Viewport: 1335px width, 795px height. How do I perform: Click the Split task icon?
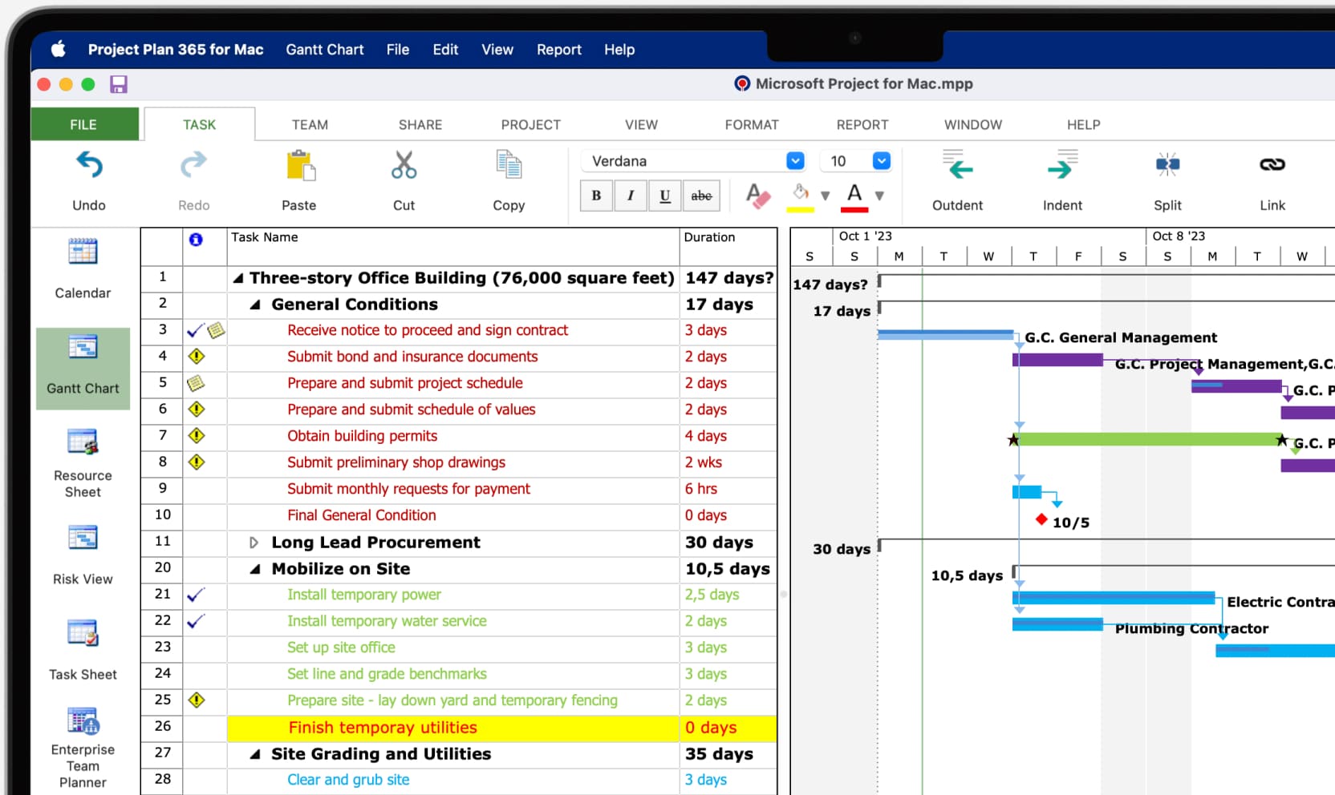click(x=1167, y=166)
